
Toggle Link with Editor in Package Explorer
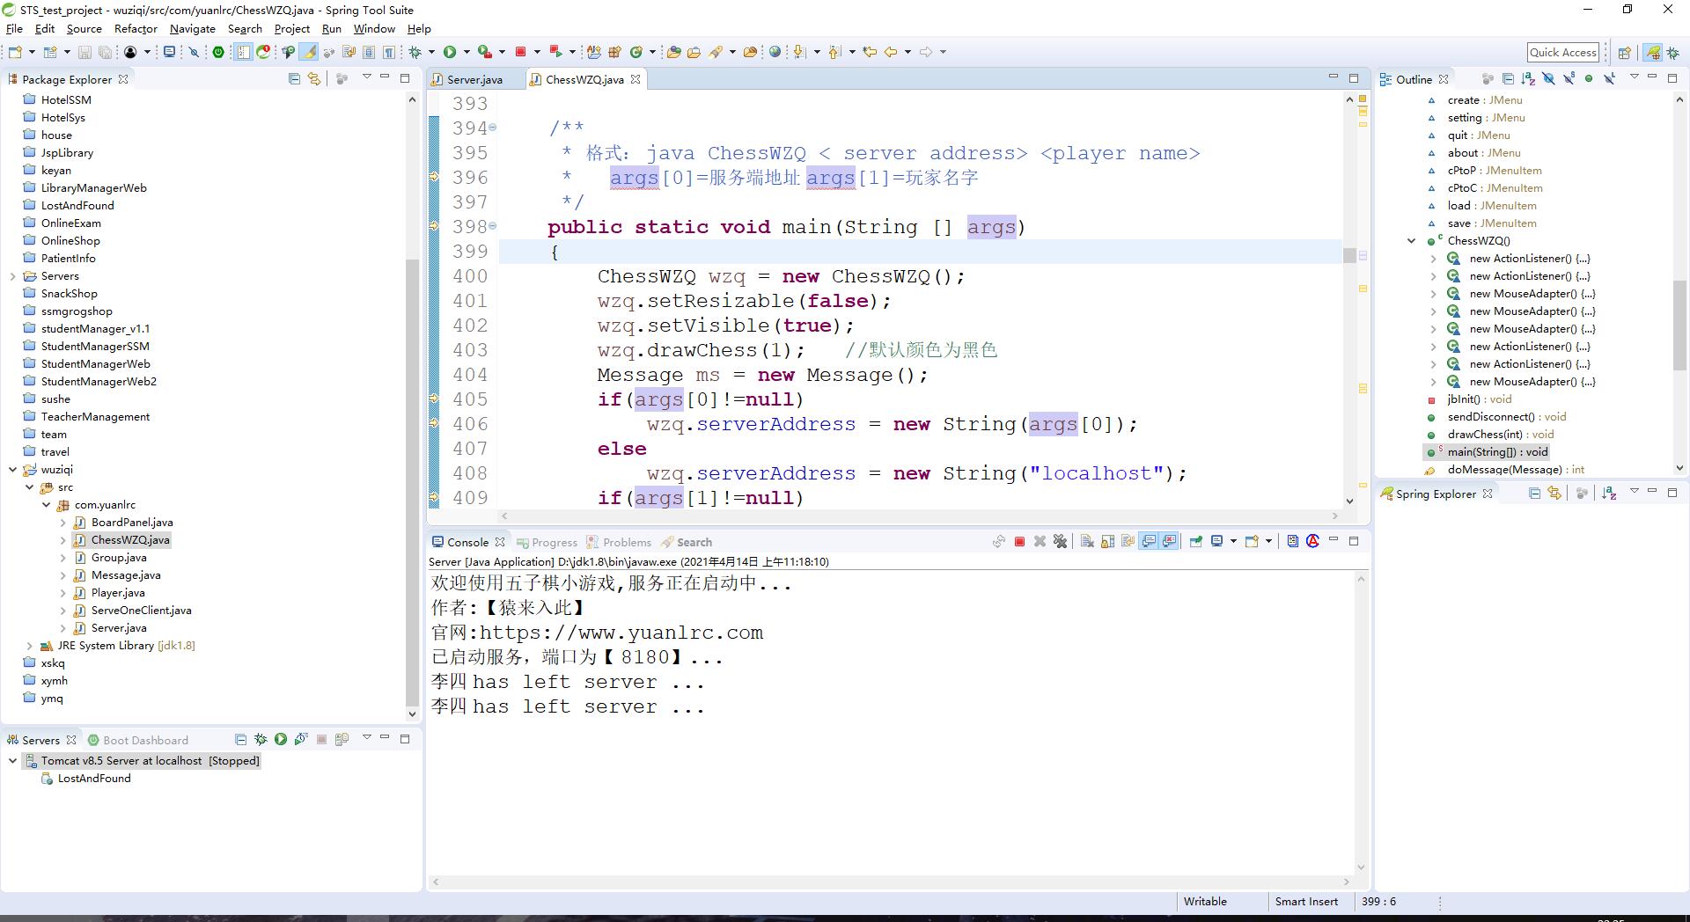click(x=313, y=79)
